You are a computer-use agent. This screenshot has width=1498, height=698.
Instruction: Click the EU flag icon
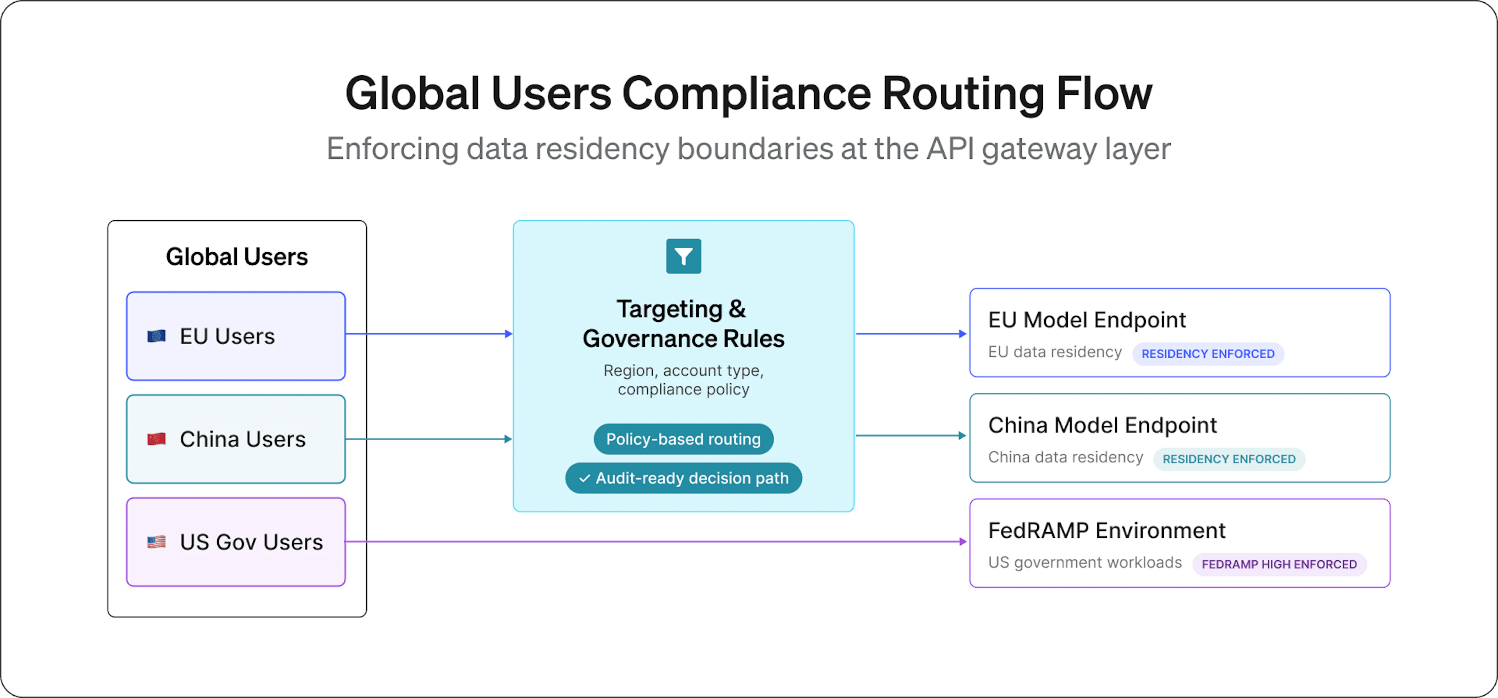[156, 337]
